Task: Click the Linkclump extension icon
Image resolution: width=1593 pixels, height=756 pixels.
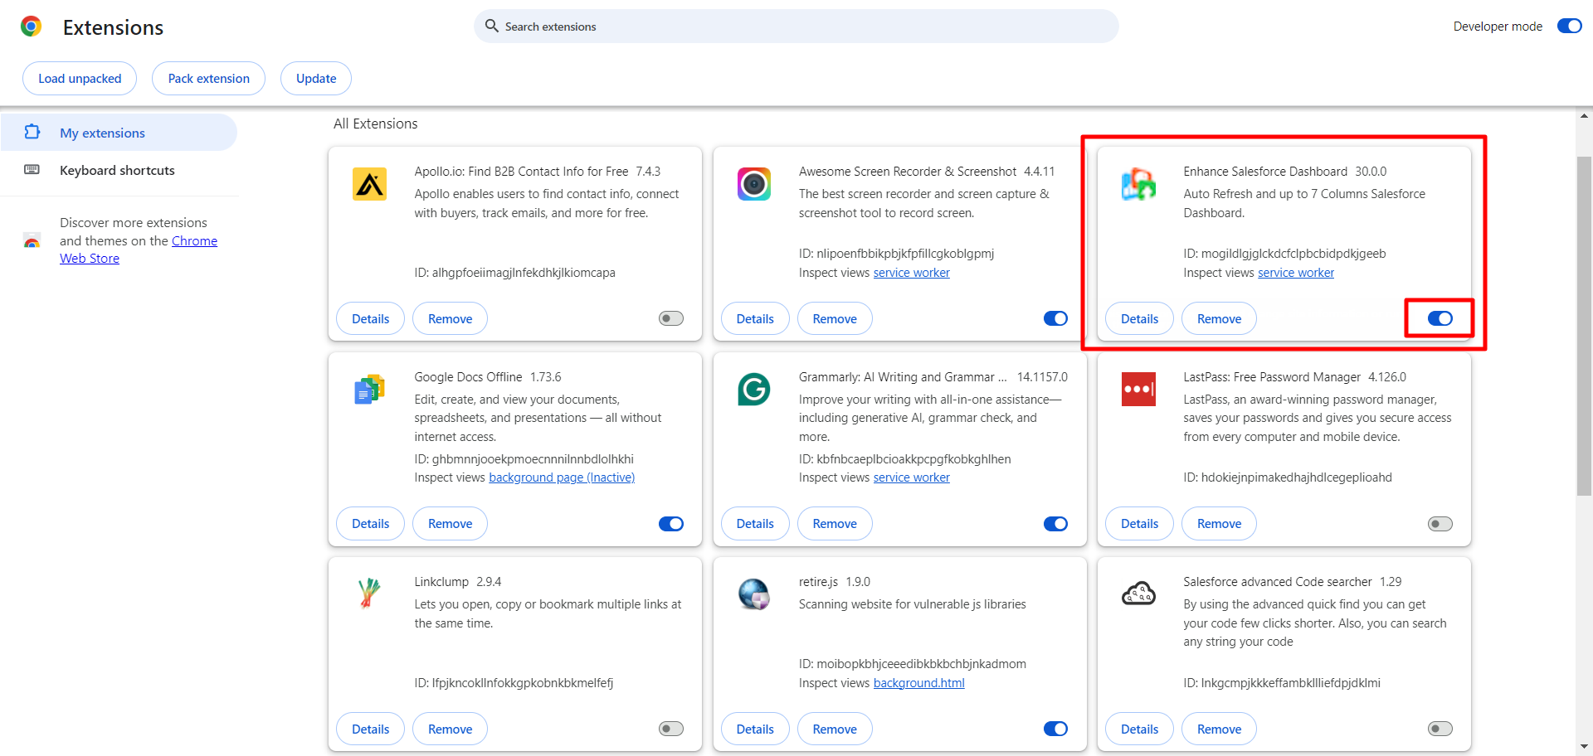Action: (369, 594)
